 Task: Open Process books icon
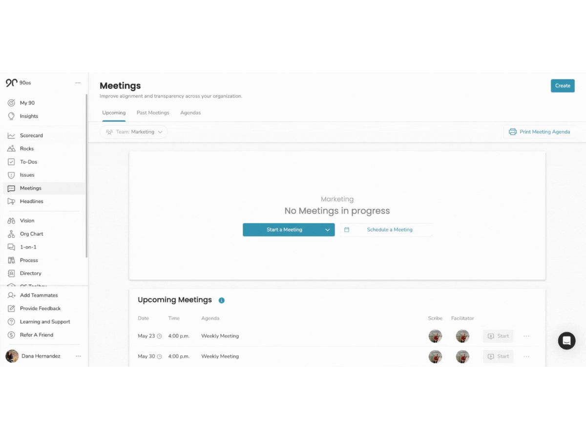11,260
